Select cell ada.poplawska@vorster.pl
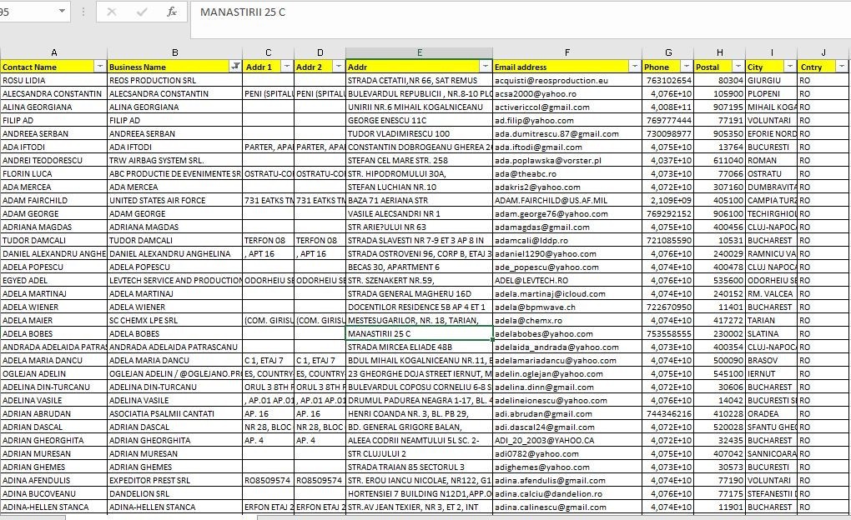This screenshot has width=851, height=520. coord(567,160)
